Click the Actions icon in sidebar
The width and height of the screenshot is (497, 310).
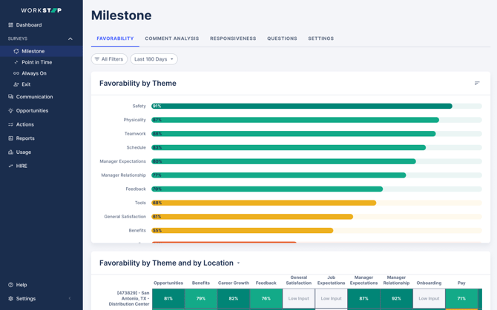[10, 124]
